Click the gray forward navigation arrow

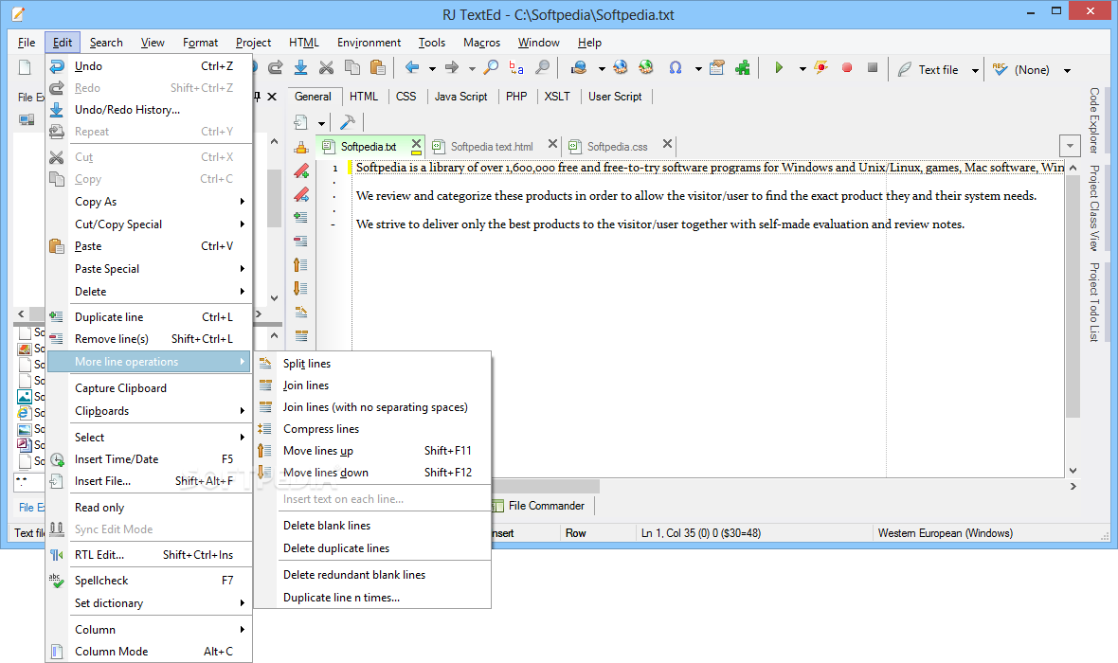(452, 68)
